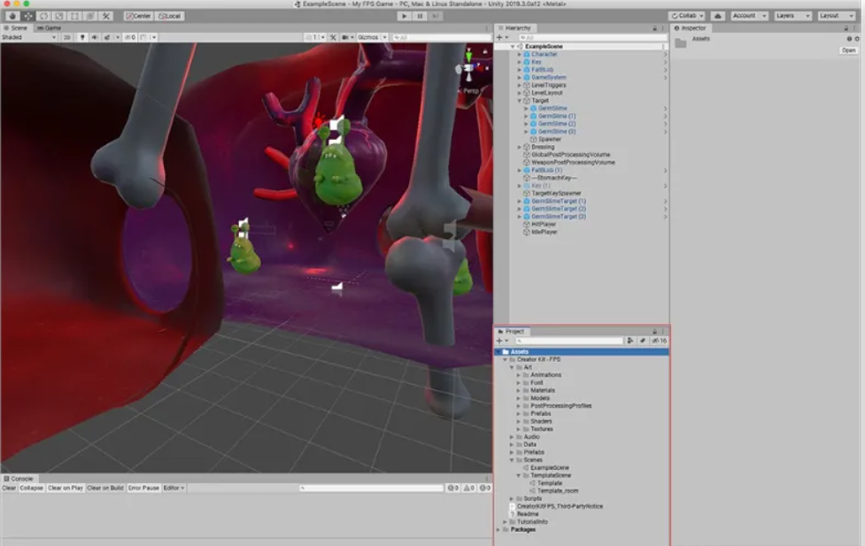The image size is (865, 546).
Task: Expand the Audio folder in Project
Action: click(513, 436)
